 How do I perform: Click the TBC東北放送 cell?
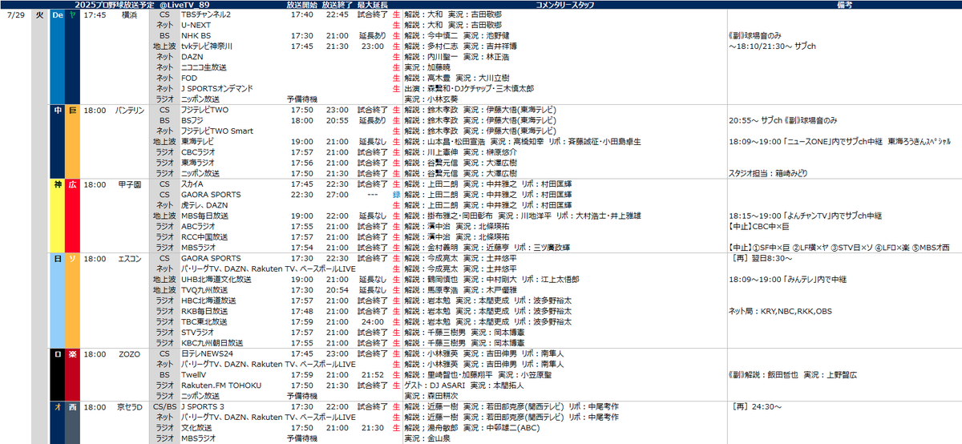click(204, 321)
